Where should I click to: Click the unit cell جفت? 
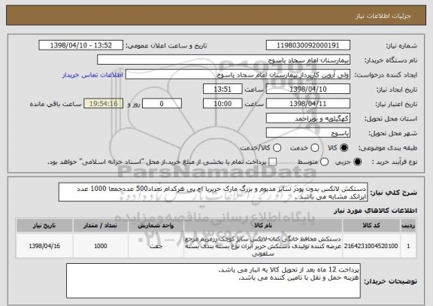tap(156, 246)
